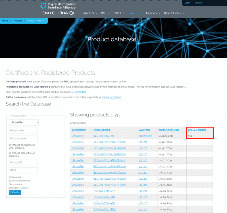This screenshot has height=213, width=227.
Task: Focus the Part number field
Action: 23,130
